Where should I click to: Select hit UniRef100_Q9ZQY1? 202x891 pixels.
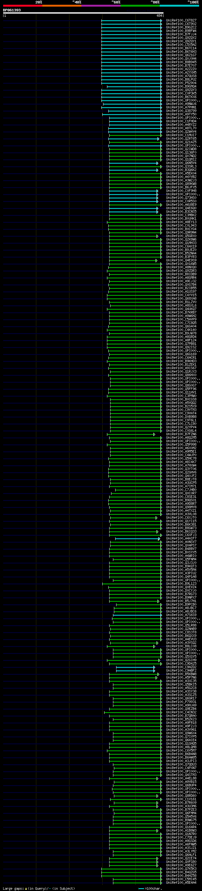pyautogui.click(x=181, y=41)
